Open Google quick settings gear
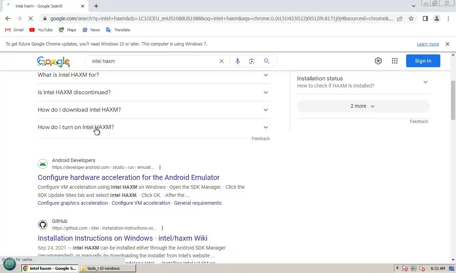 point(378,61)
